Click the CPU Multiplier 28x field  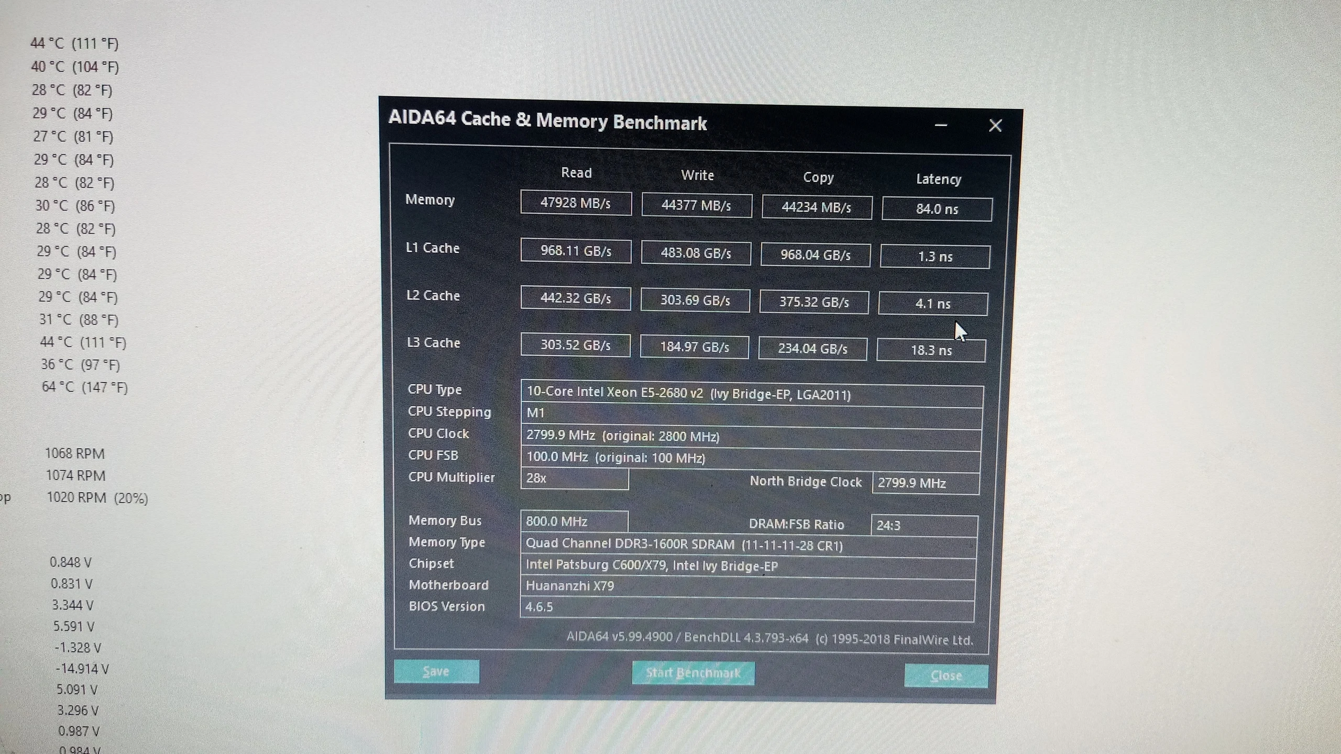[574, 479]
